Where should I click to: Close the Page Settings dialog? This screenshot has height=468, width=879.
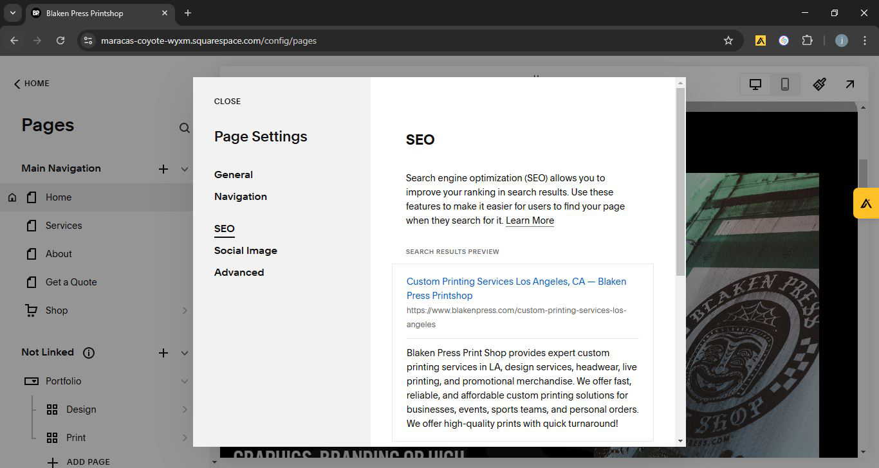coord(227,102)
